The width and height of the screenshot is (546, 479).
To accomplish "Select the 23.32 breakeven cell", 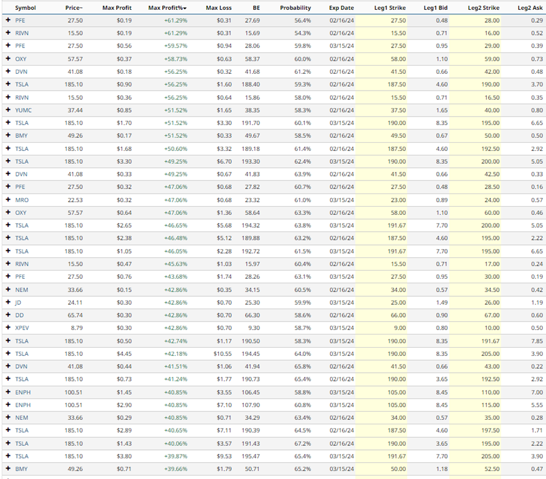I will 252,200.
